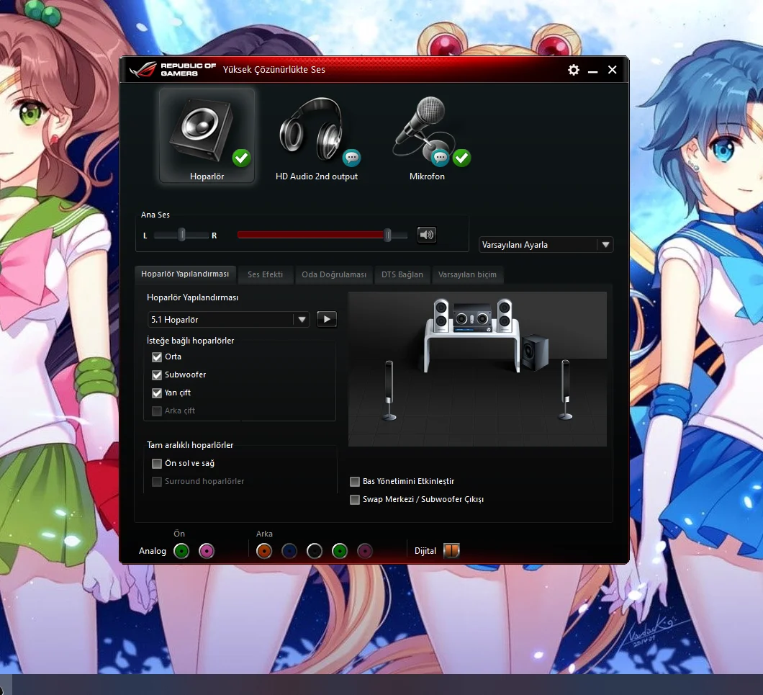Image resolution: width=763 pixels, height=695 pixels.
Task: Uncheck the Orta speaker checkbox
Action: pyautogui.click(x=157, y=357)
